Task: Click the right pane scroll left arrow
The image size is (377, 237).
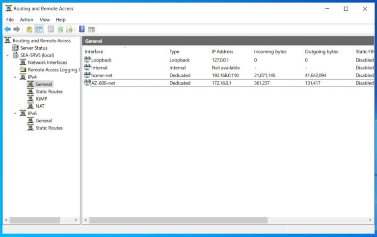Action: coord(85,220)
